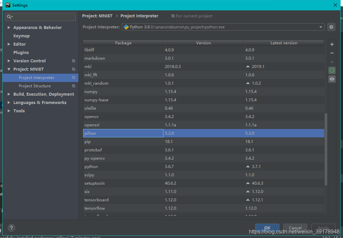
Task: Click copy icon beside Project Structure
Action: point(73,86)
